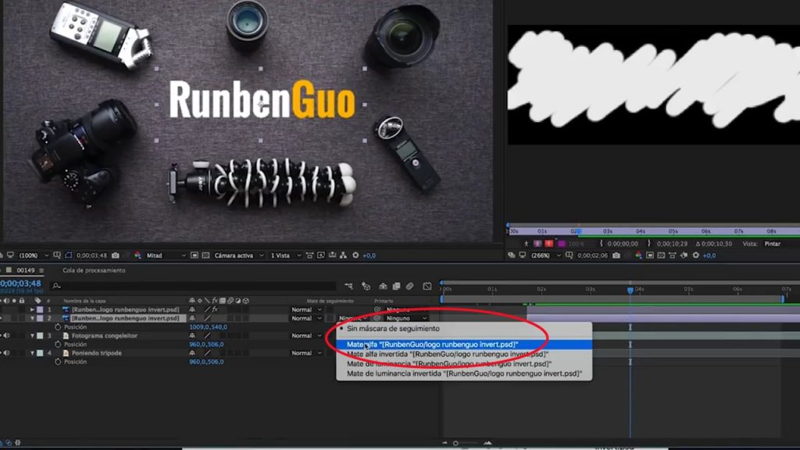Screen dimensions: 800x450
Task: Click always preview icon in layer viewer
Action: [x=511, y=255]
